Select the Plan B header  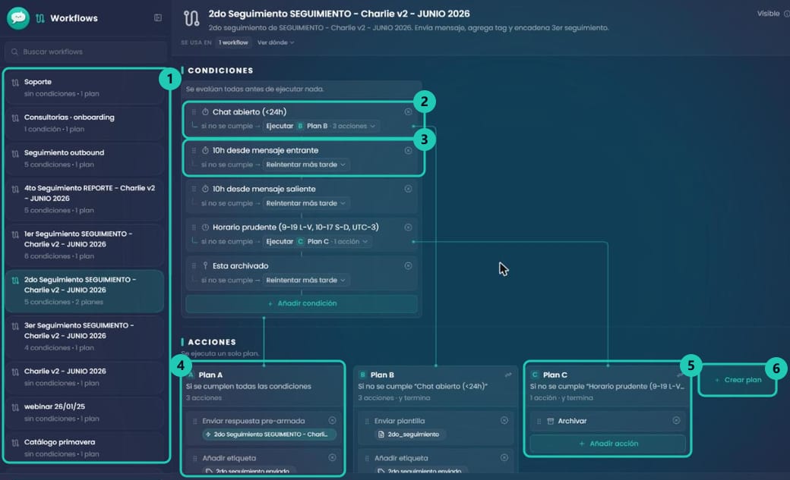435,386
